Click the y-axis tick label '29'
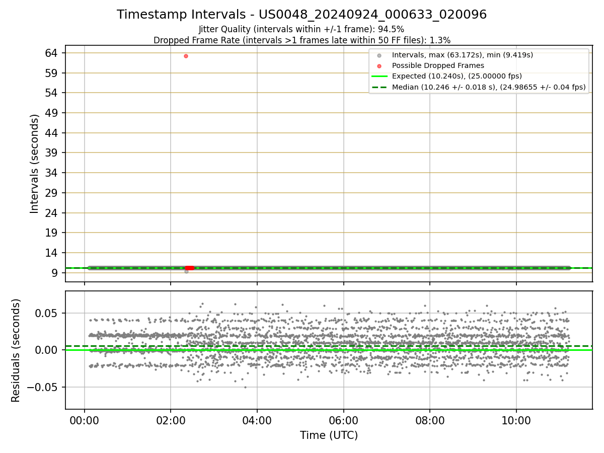The height and width of the screenshot is (453, 604). (52, 193)
